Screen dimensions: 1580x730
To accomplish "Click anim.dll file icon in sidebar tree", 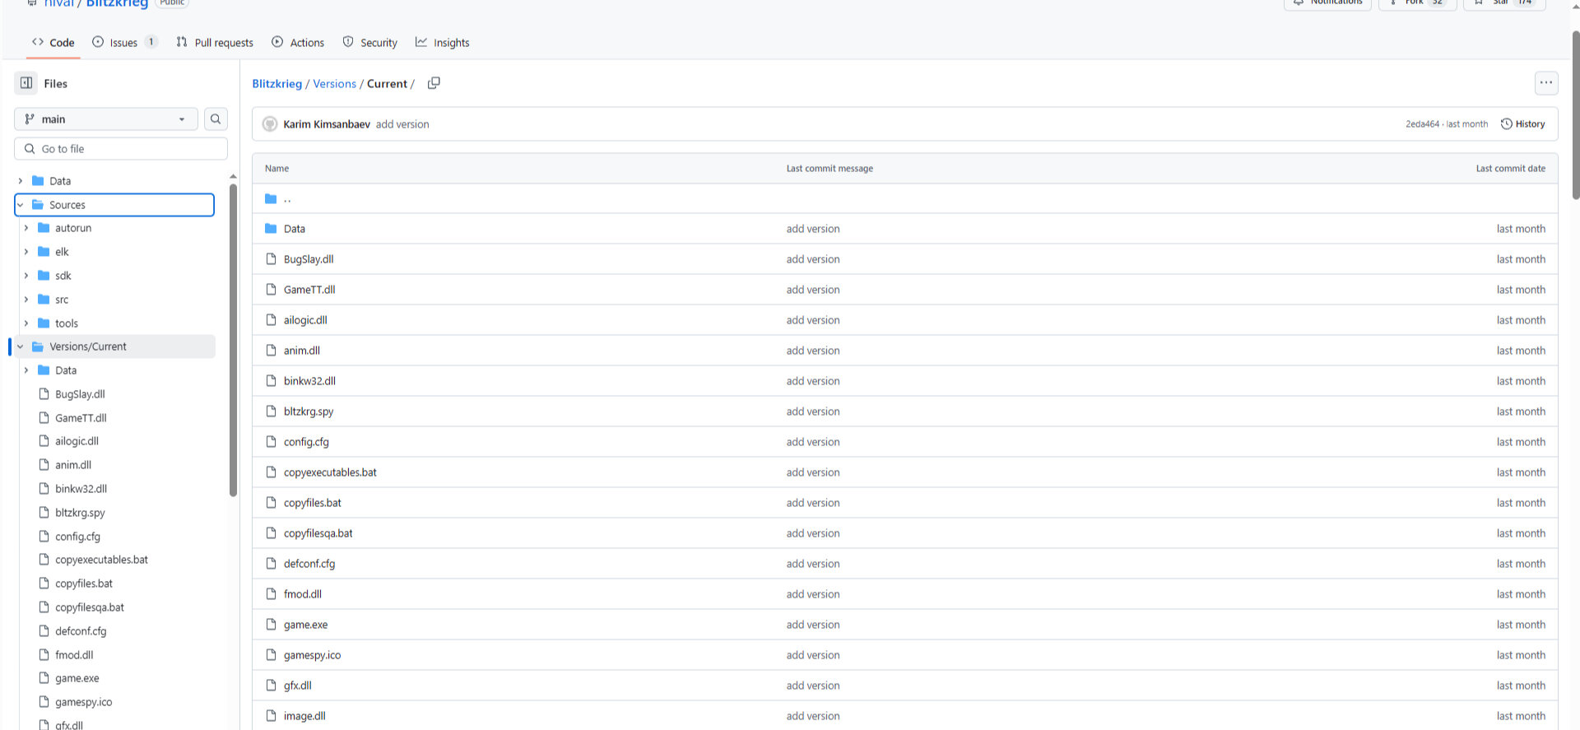I will click(44, 465).
